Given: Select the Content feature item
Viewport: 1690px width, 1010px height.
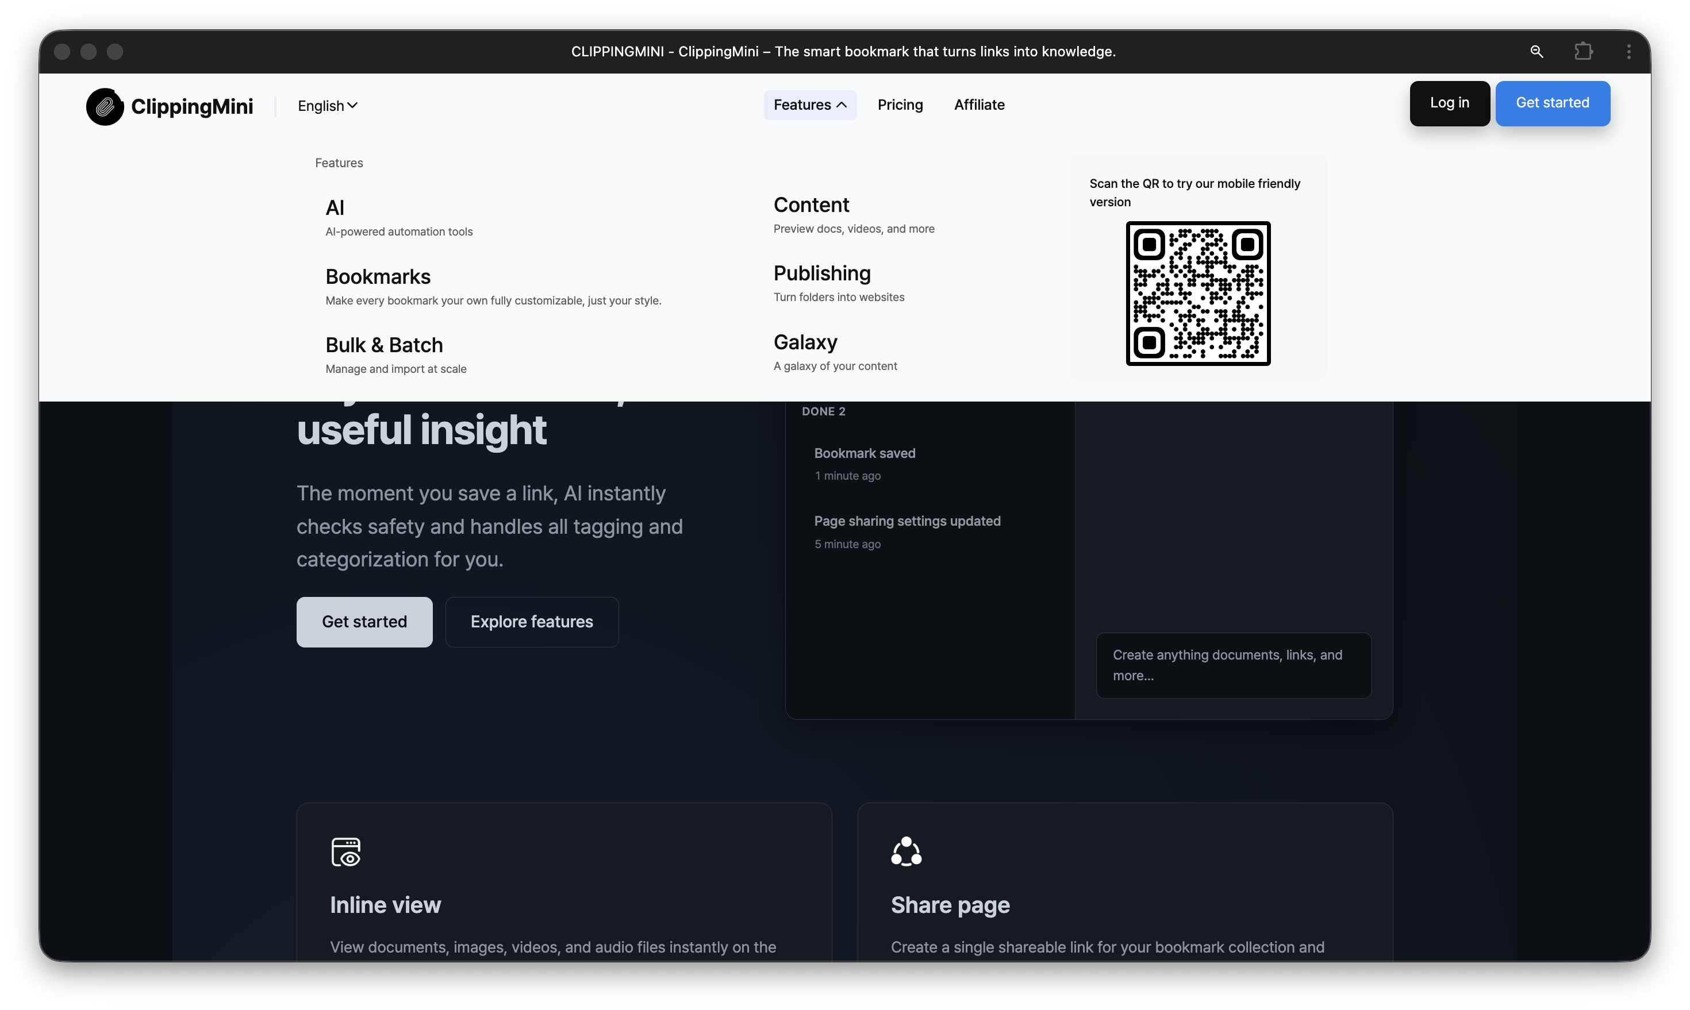Looking at the screenshot, I should click(x=811, y=205).
